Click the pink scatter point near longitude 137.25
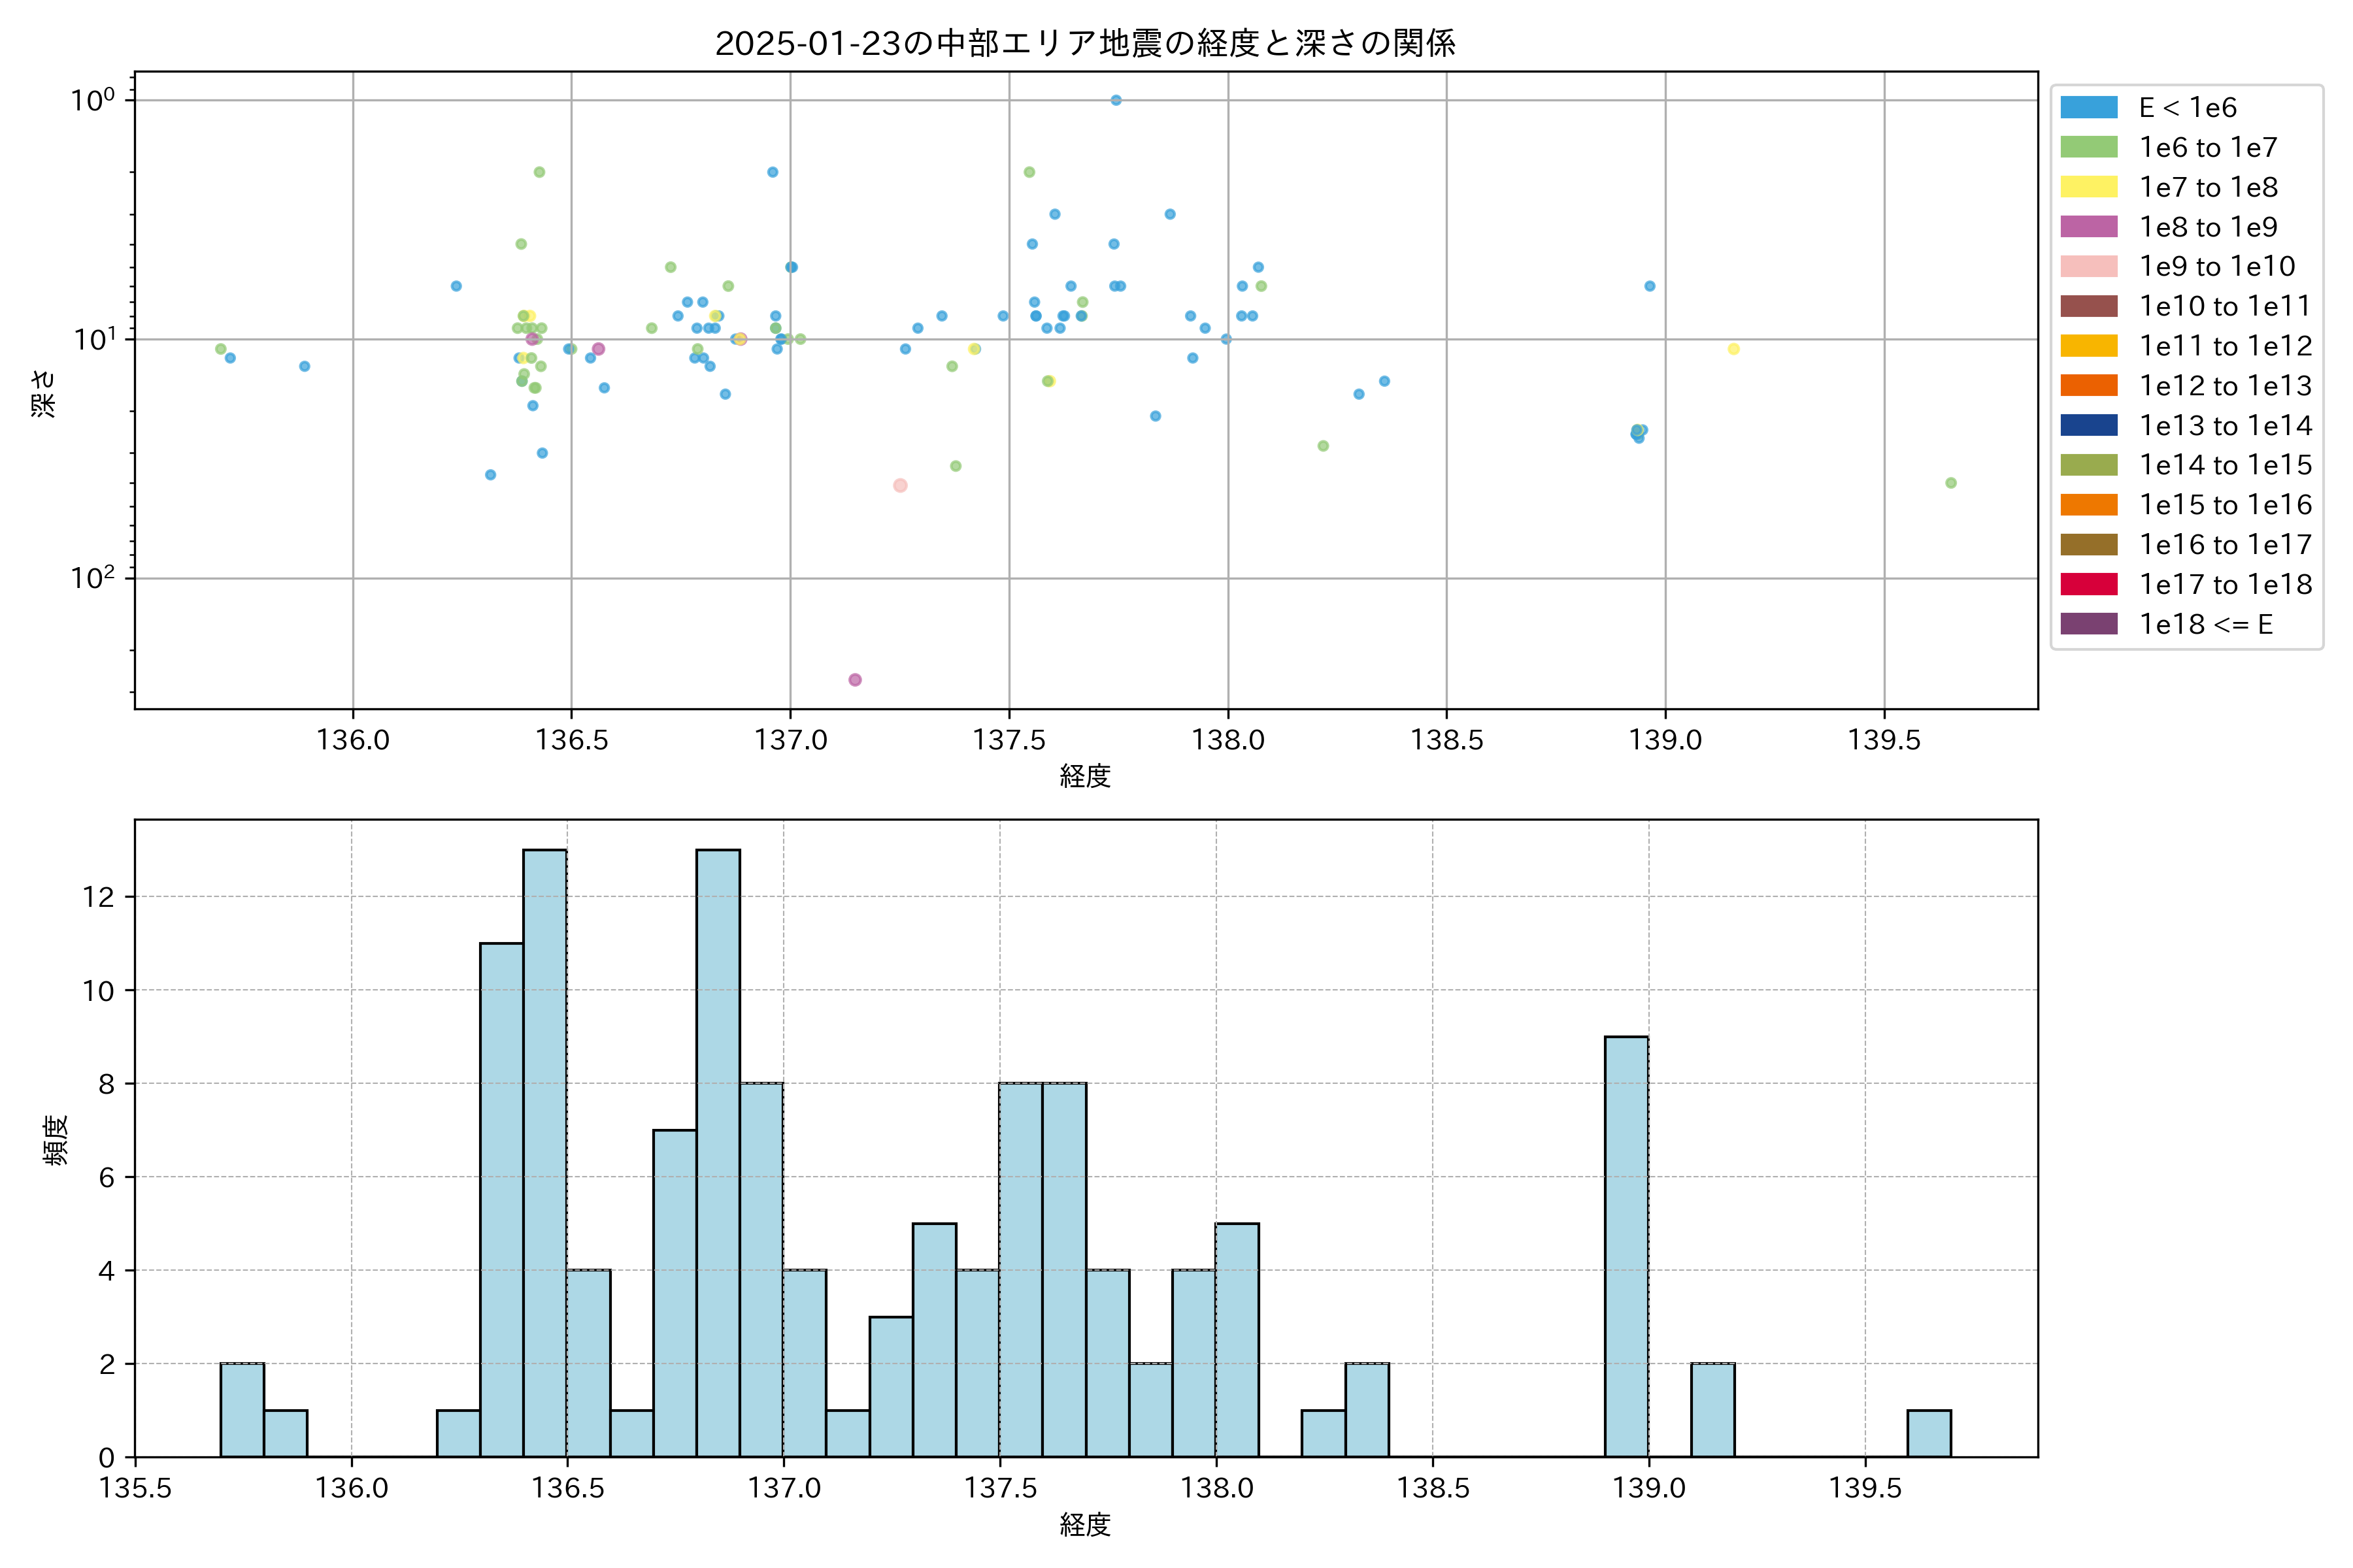Image resolution: width=2353 pixels, height=1568 pixels. [899, 485]
